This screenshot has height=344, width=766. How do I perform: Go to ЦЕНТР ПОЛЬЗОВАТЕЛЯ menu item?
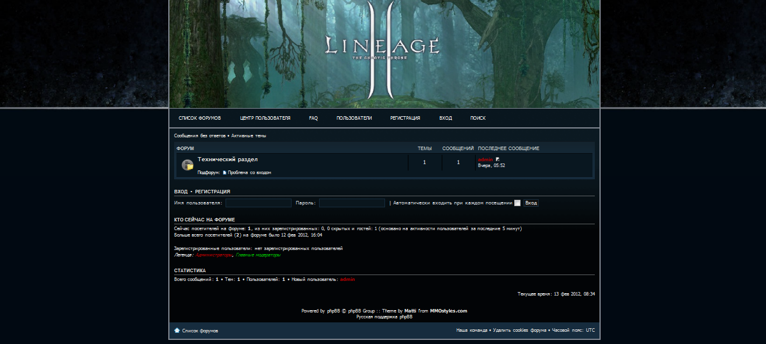click(x=265, y=118)
